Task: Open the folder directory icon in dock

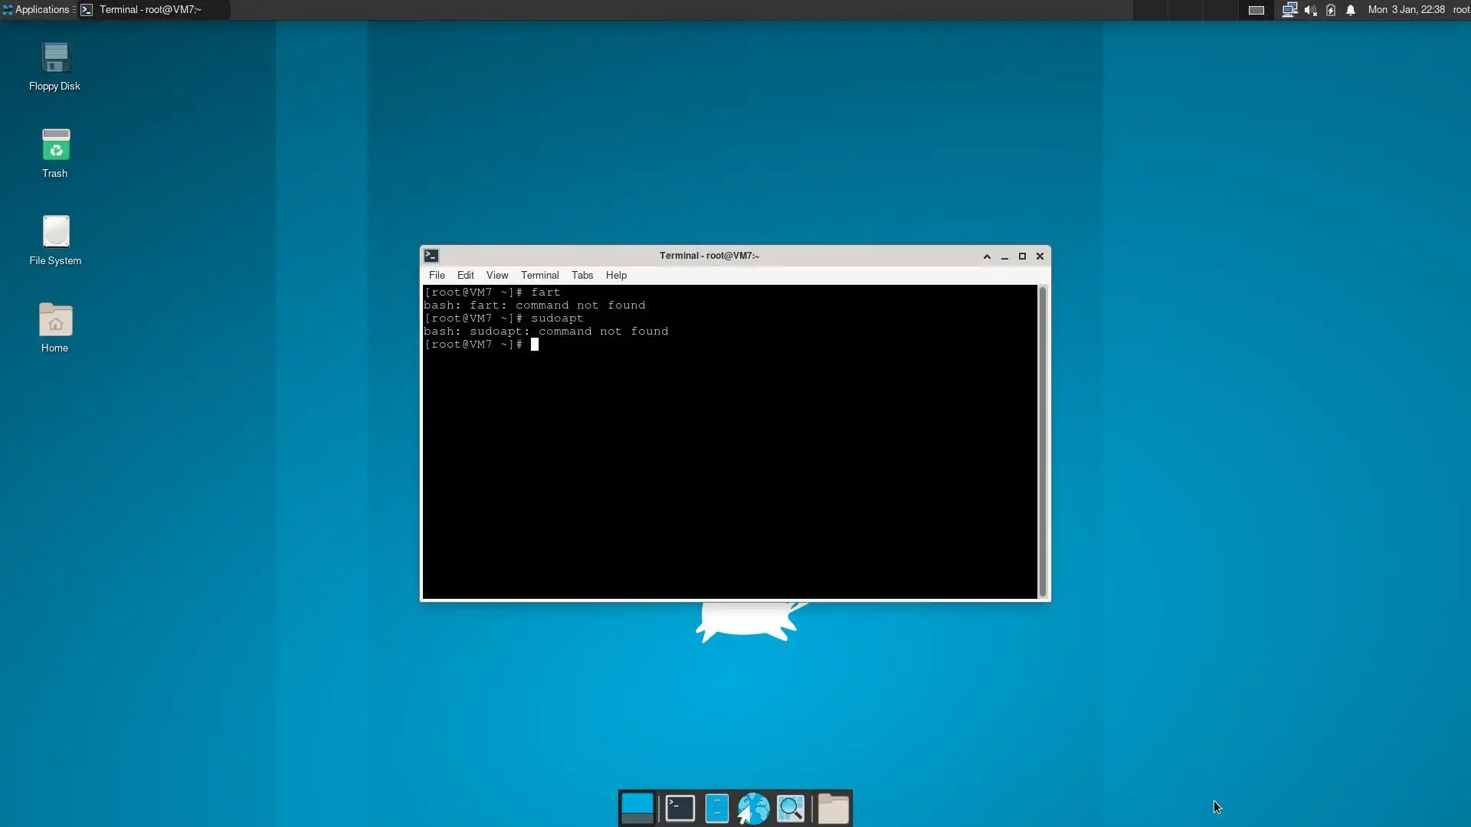Action: pos(833,809)
